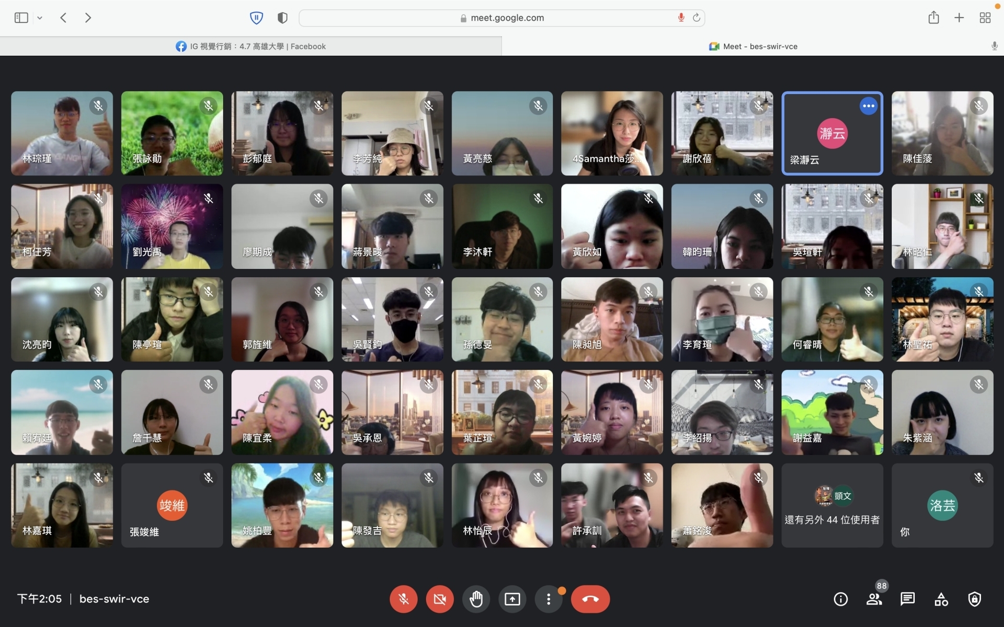Viewport: 1004px width, 627px height.
Task: Leave the call with red hang-up button
Action: tap(590, 599)
